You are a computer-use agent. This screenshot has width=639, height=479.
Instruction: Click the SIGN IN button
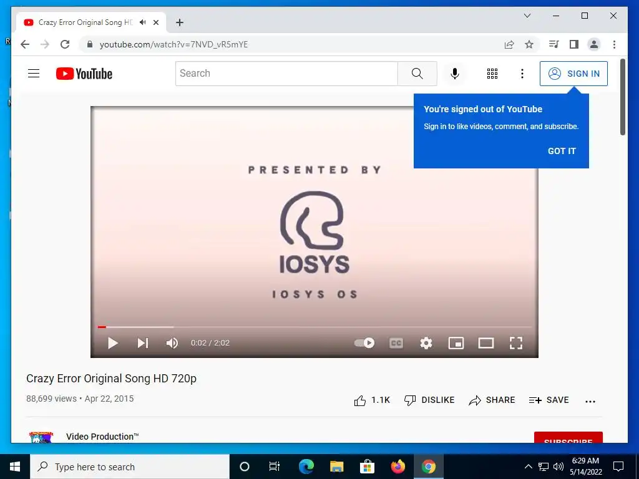point(573,74)
